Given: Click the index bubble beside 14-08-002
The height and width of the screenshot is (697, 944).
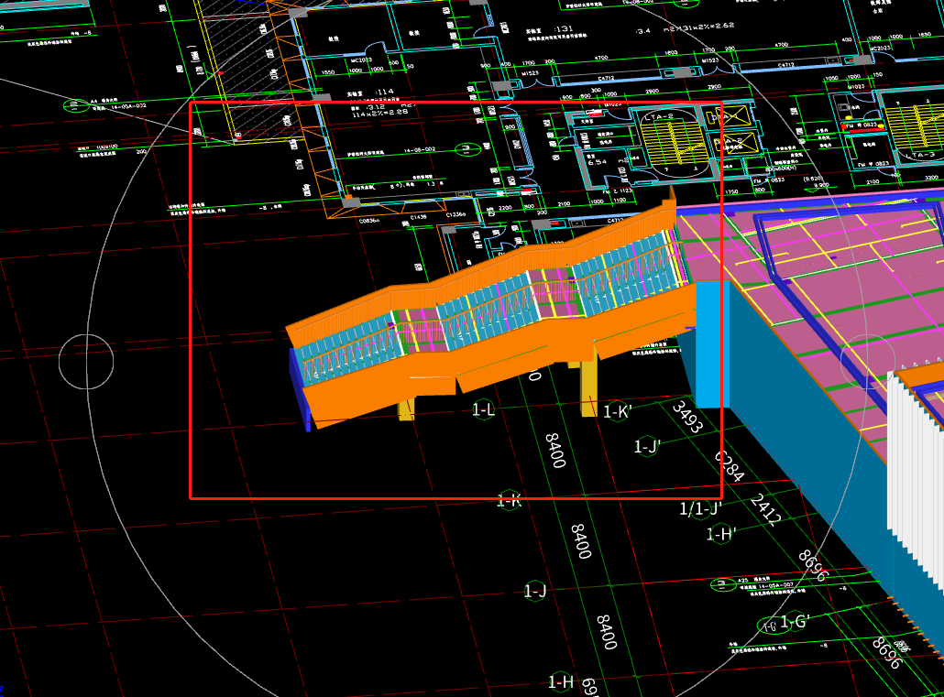Looking at the screenshot, I should (x=467, y=148).
